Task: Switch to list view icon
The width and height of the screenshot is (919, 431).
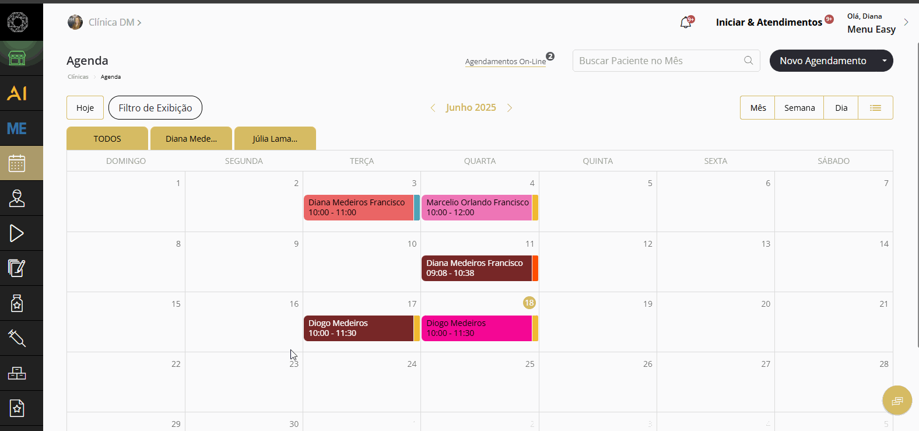Action: [x=875, y=108]
